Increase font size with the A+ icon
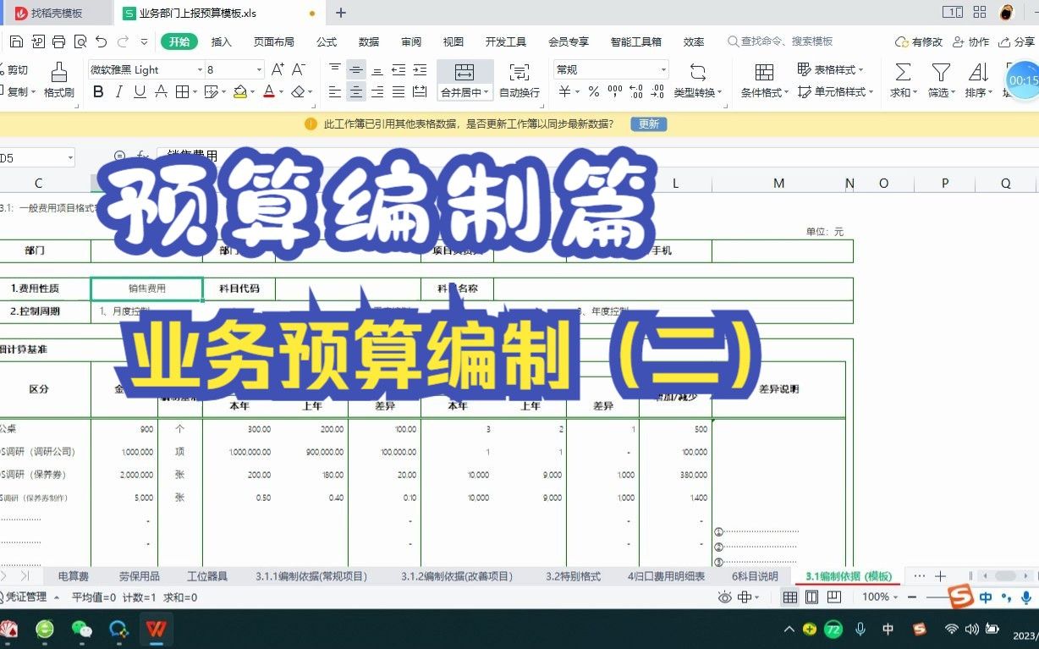1039x649 pixels. click(x=277, y=69)
